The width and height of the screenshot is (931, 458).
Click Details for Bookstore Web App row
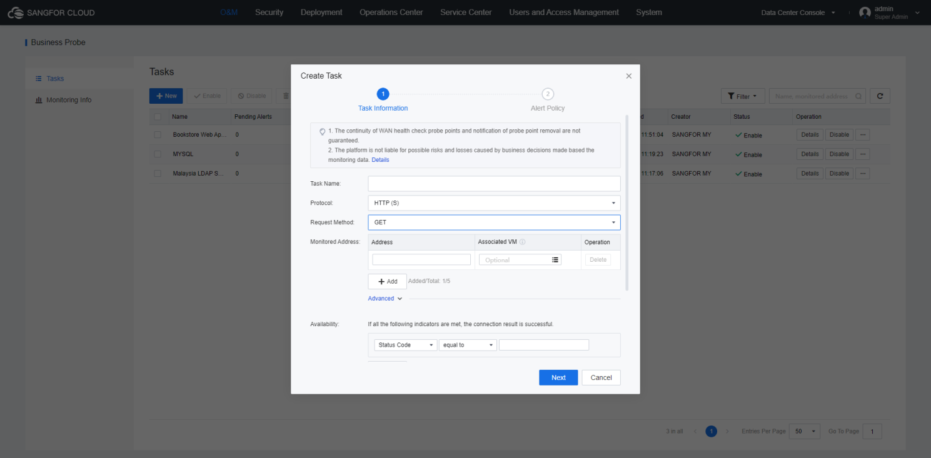pyautogui.click(x=810, y=135)
